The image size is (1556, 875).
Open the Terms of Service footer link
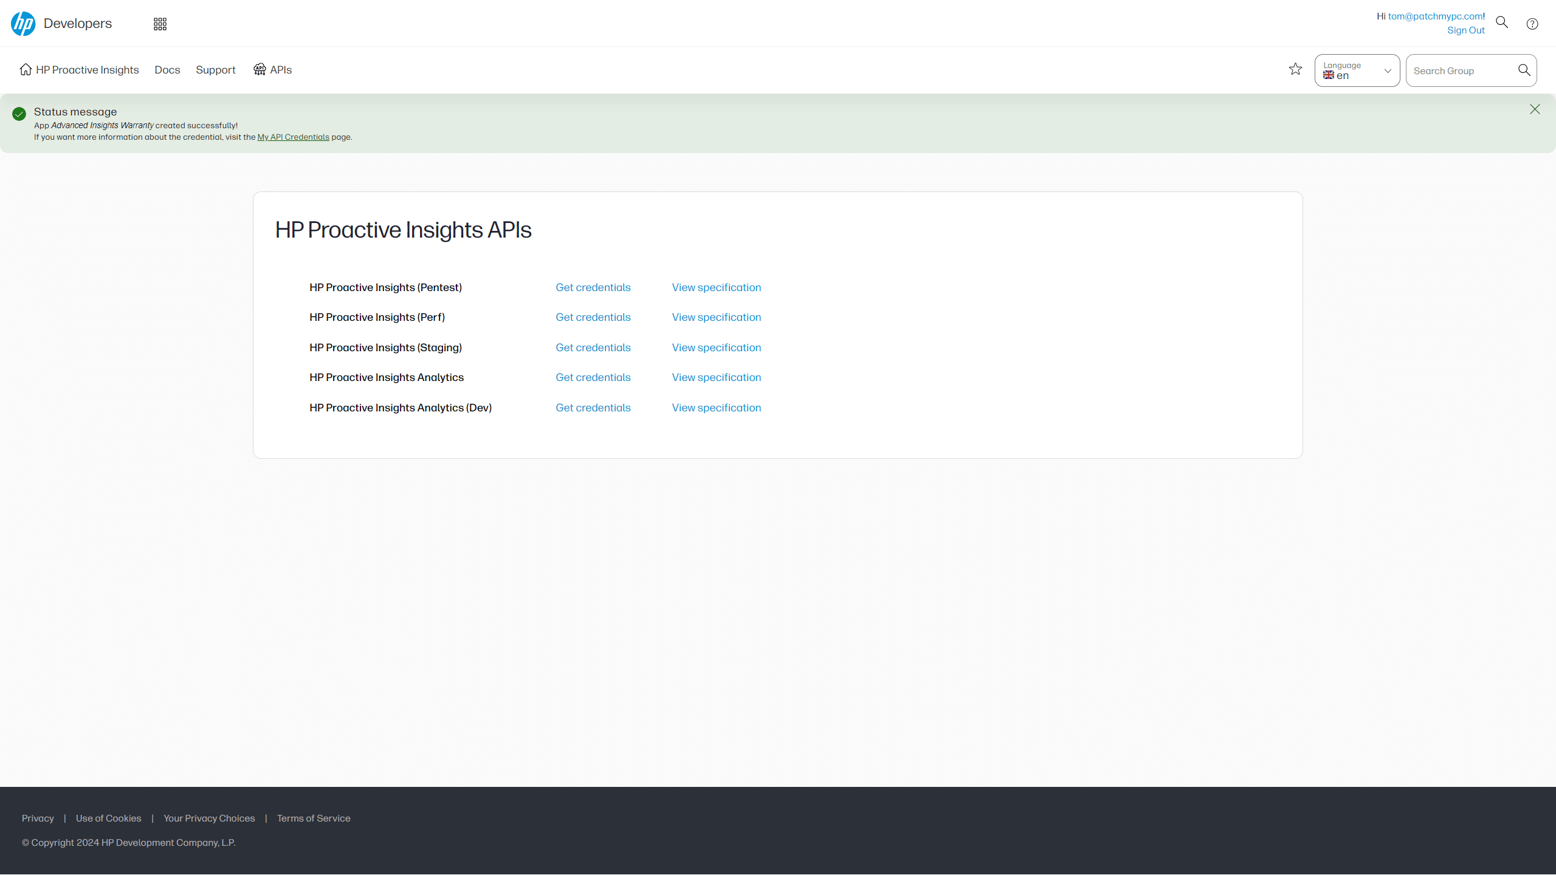click(314, 818)
